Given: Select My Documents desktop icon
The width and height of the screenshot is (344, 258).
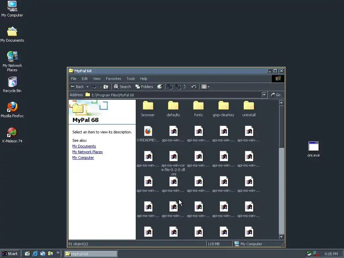Looking at the screenshot, I should click(12, 34).
